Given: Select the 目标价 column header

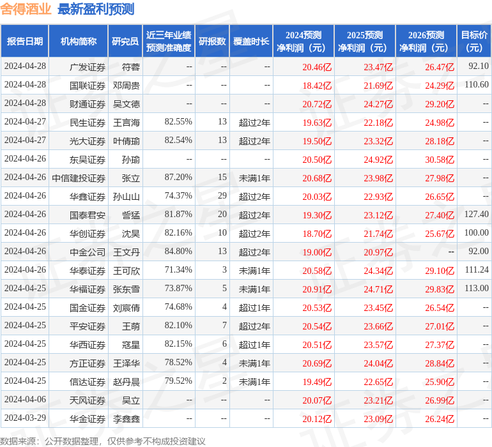Looking at the screenshot, I should coord(474,41).
